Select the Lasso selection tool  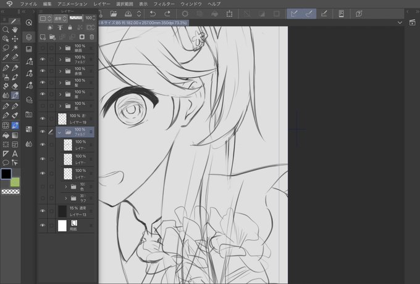coord(6,48)
